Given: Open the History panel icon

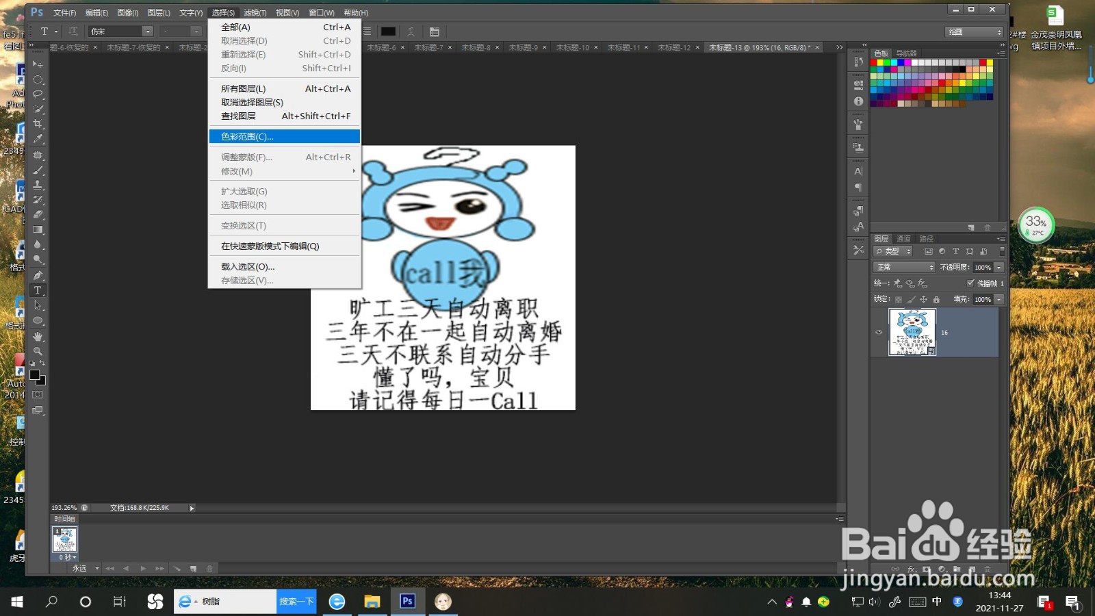Looking at the screenshot, I should 858,62.
